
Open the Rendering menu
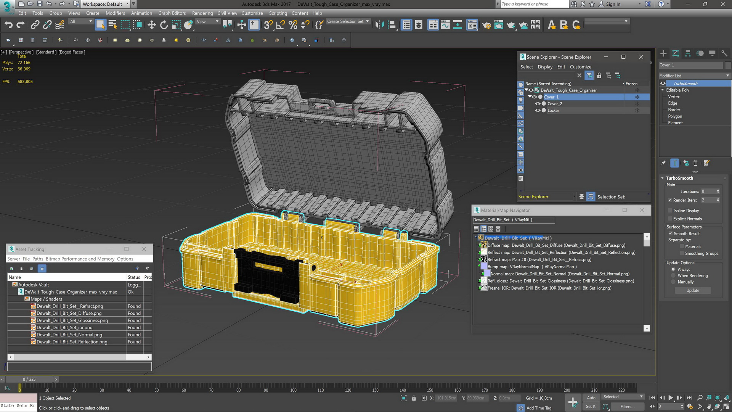pos(202,13)
